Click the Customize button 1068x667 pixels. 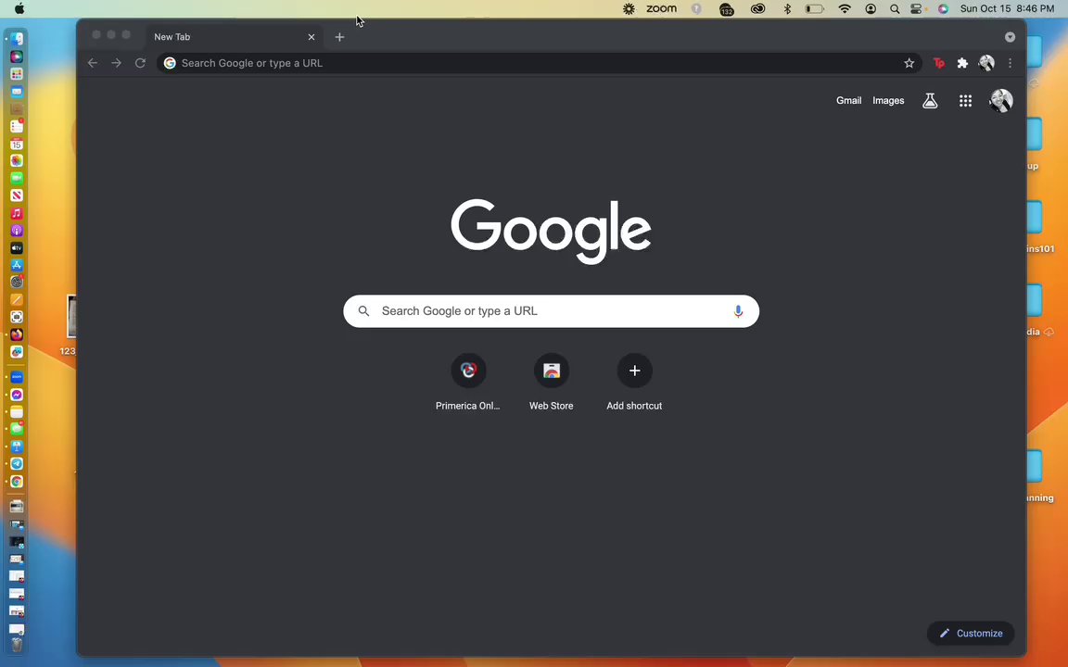[x=971, y=633]
